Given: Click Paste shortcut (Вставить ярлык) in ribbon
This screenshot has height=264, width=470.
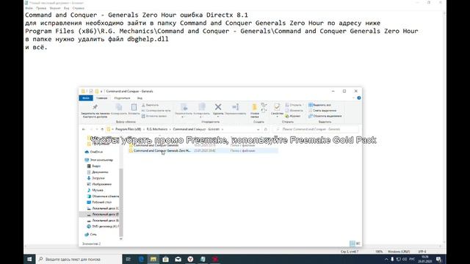Looking at the screenshot, I should (154, 116).
